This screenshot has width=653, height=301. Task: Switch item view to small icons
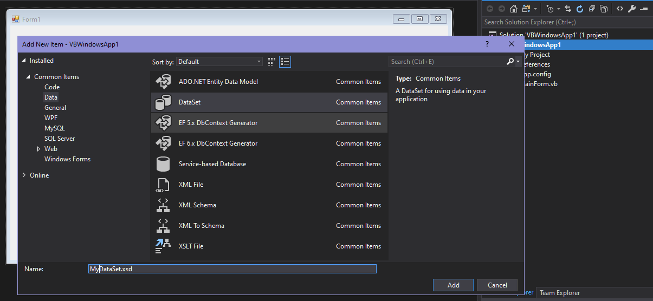tap(272, 62)
